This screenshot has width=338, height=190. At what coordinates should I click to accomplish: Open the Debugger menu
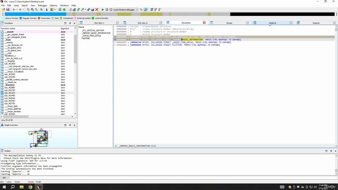pyautogui.click(x=42, y=5)
